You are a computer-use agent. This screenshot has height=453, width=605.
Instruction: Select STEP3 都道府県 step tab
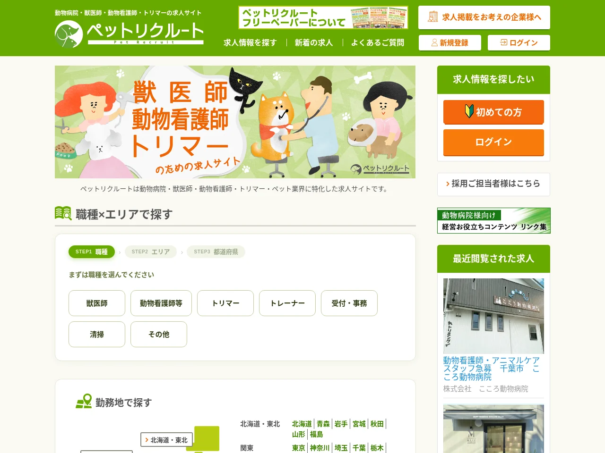click(216, 252)
